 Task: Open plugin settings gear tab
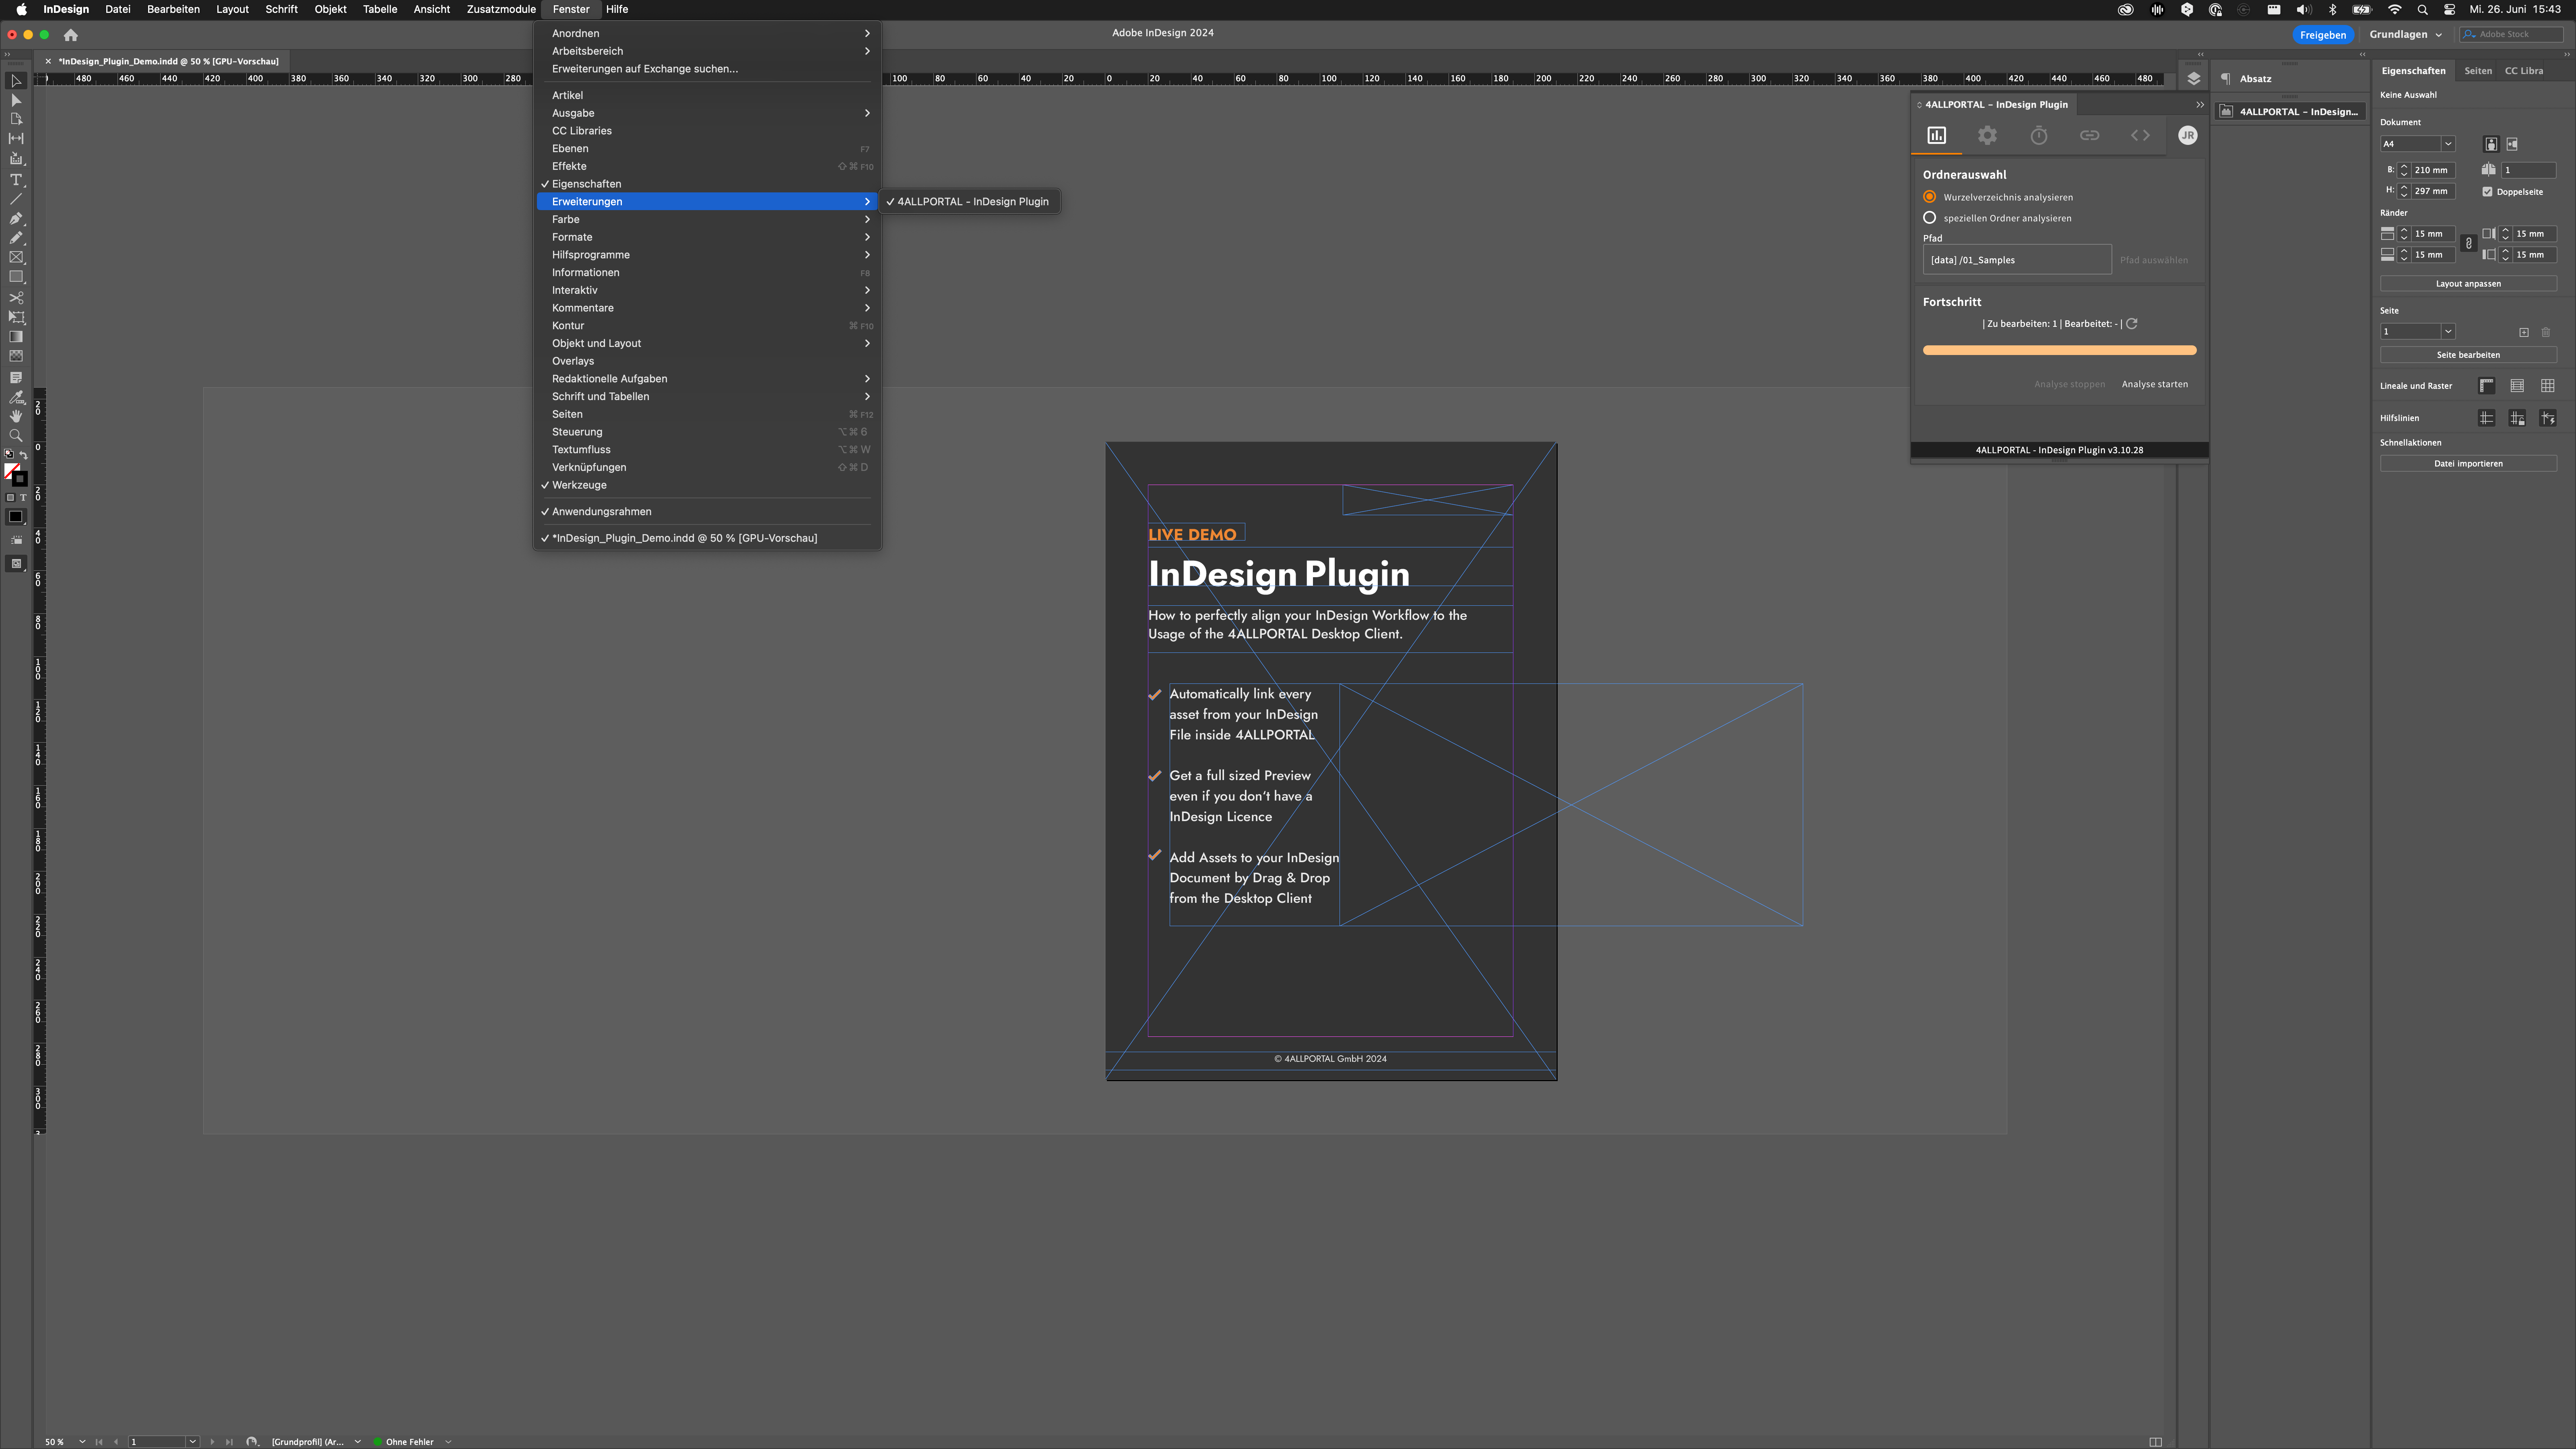click(1987, 135)
